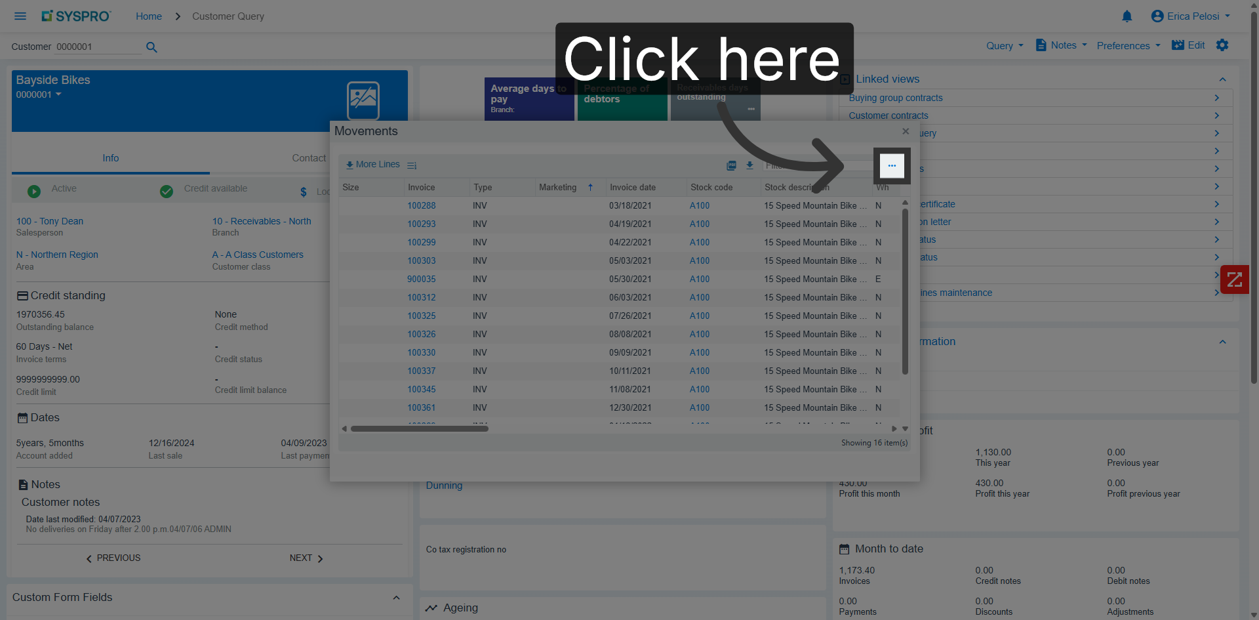The width and height of the screenshot is (1259, 620).
Task: Open the hamburger navigation menu
Action: point(20,16)
